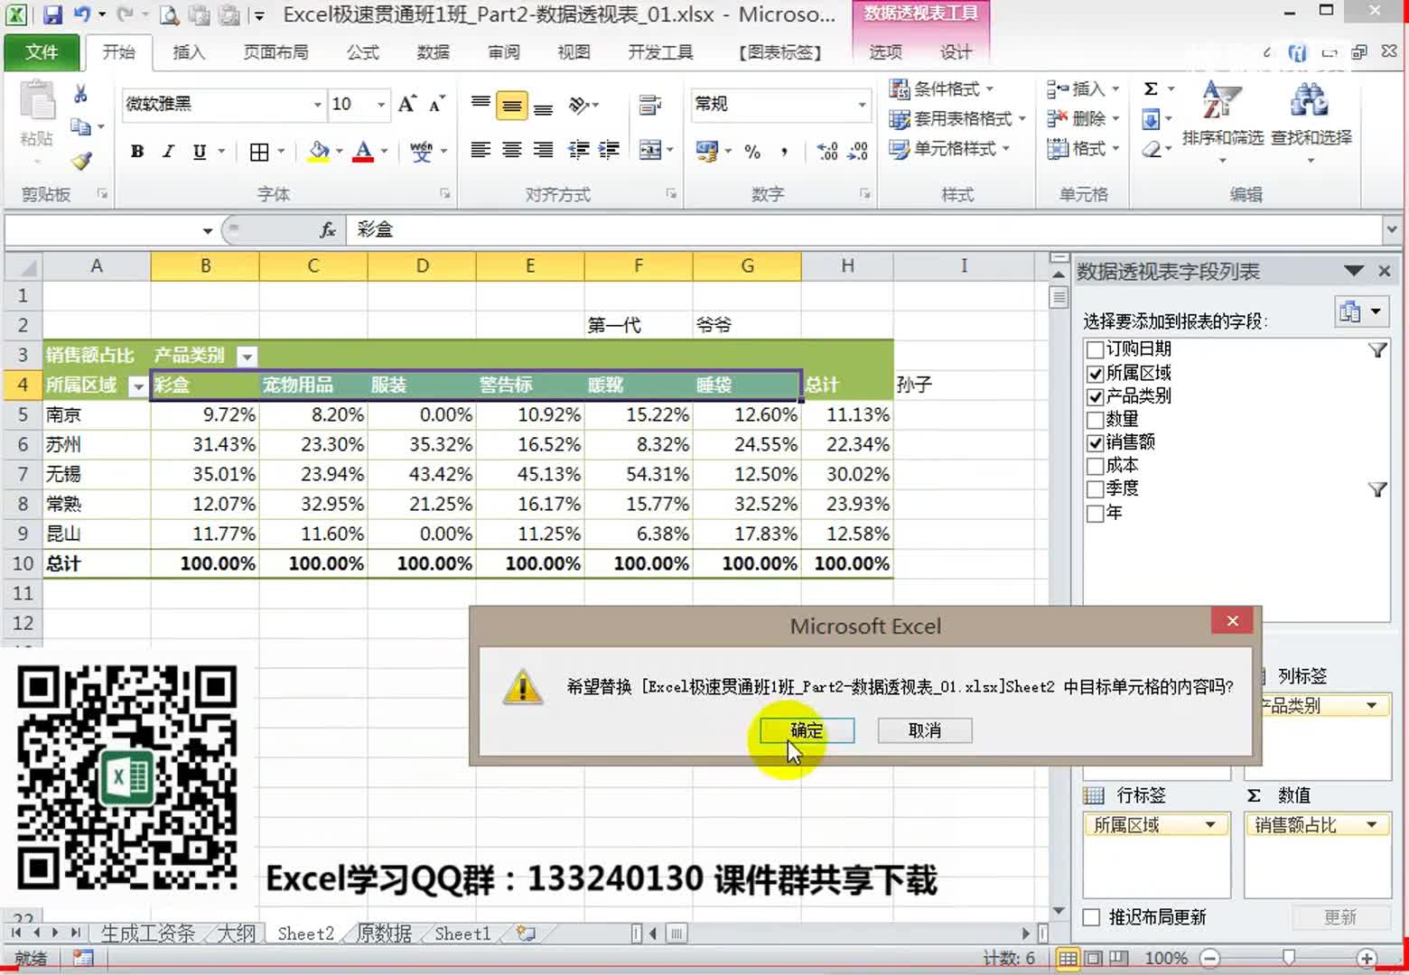The image size is (1409, 975).
Task: Align text right in cell
Action: (543, 150)
